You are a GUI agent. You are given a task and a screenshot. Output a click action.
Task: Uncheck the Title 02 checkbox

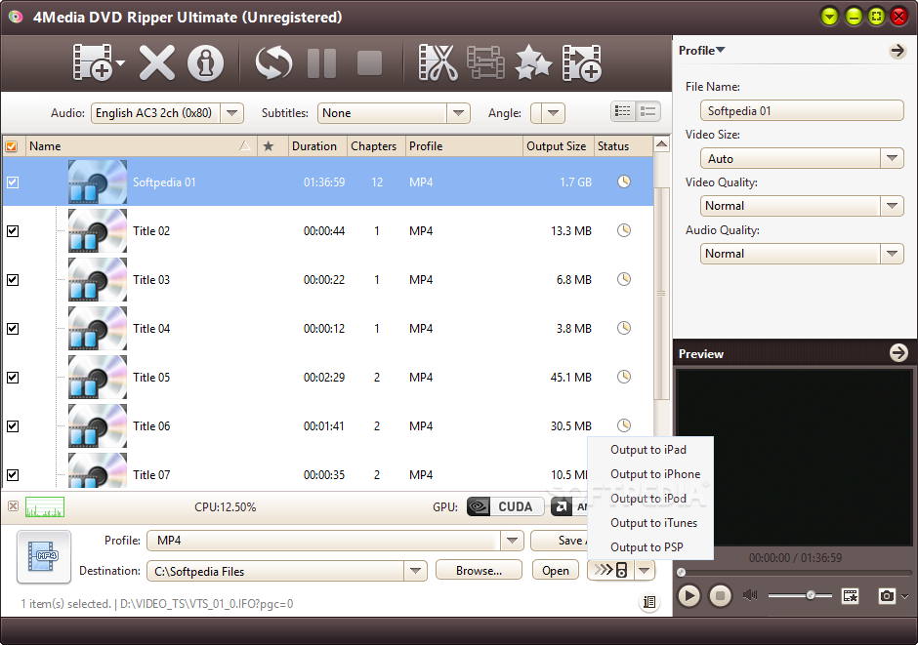[x=13, y=231]
